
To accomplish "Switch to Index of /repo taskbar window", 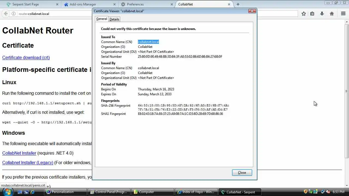I will [196, 192].
